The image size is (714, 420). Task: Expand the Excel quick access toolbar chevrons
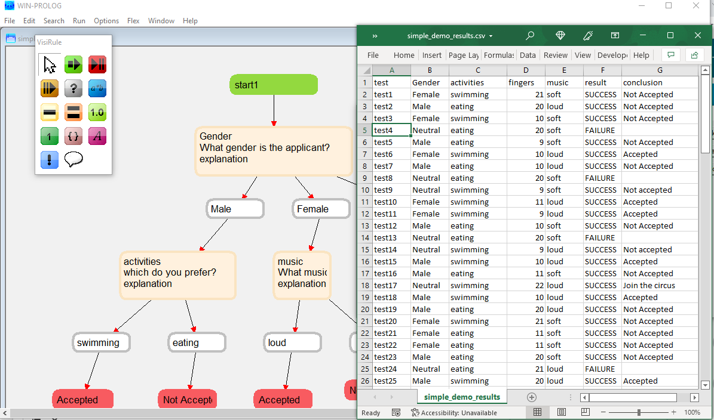point(375,36)
